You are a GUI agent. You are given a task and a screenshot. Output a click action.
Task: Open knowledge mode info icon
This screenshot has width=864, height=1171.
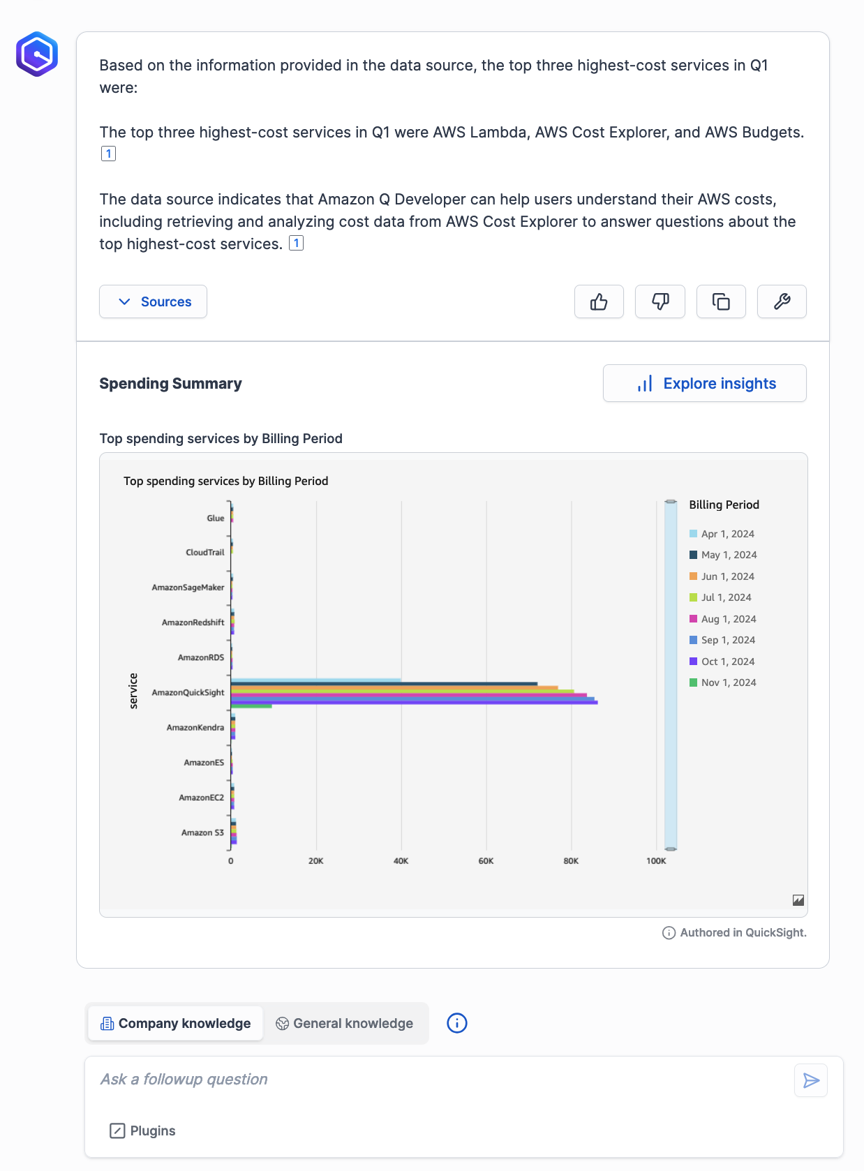457,1023
